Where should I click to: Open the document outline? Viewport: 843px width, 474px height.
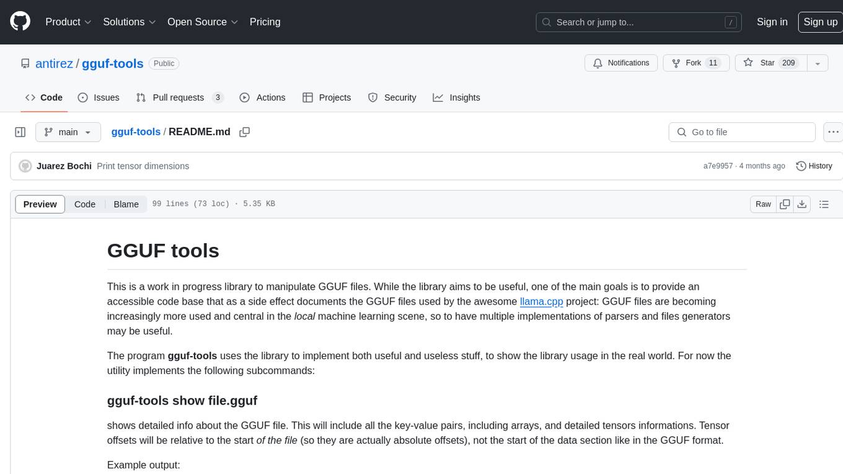pos(824,204)
